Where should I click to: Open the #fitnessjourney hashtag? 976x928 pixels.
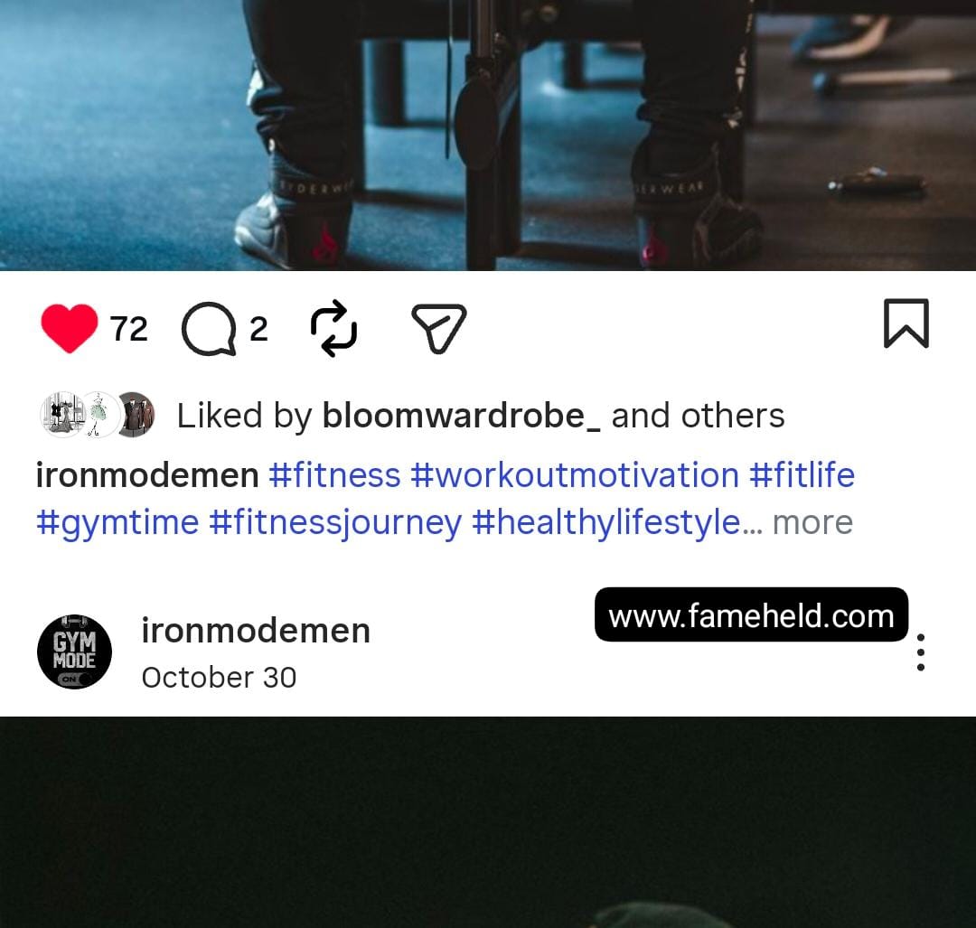335,523
